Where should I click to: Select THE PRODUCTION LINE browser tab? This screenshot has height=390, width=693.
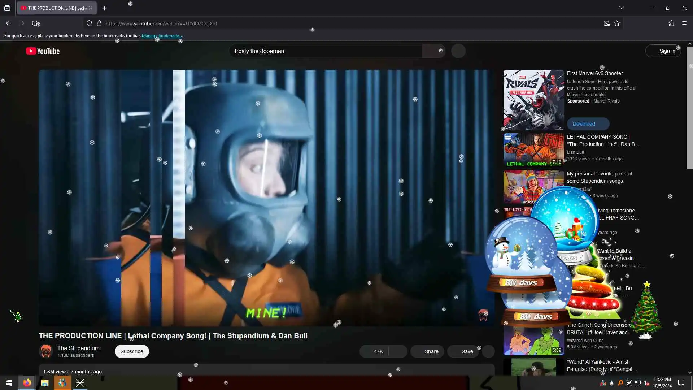[54, 8]
